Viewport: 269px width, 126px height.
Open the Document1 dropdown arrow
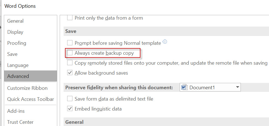237,87
